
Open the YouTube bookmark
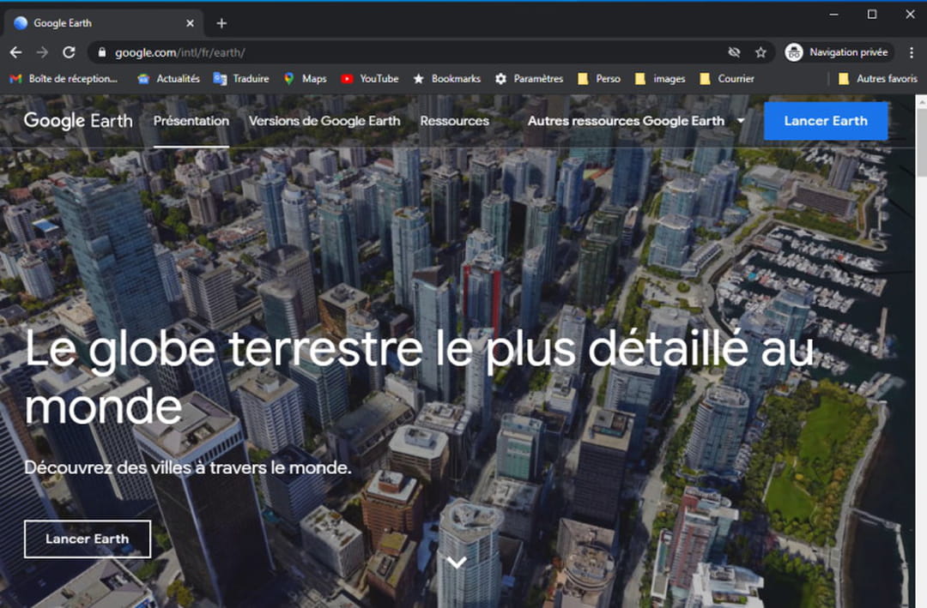click(x=370, y=79)
